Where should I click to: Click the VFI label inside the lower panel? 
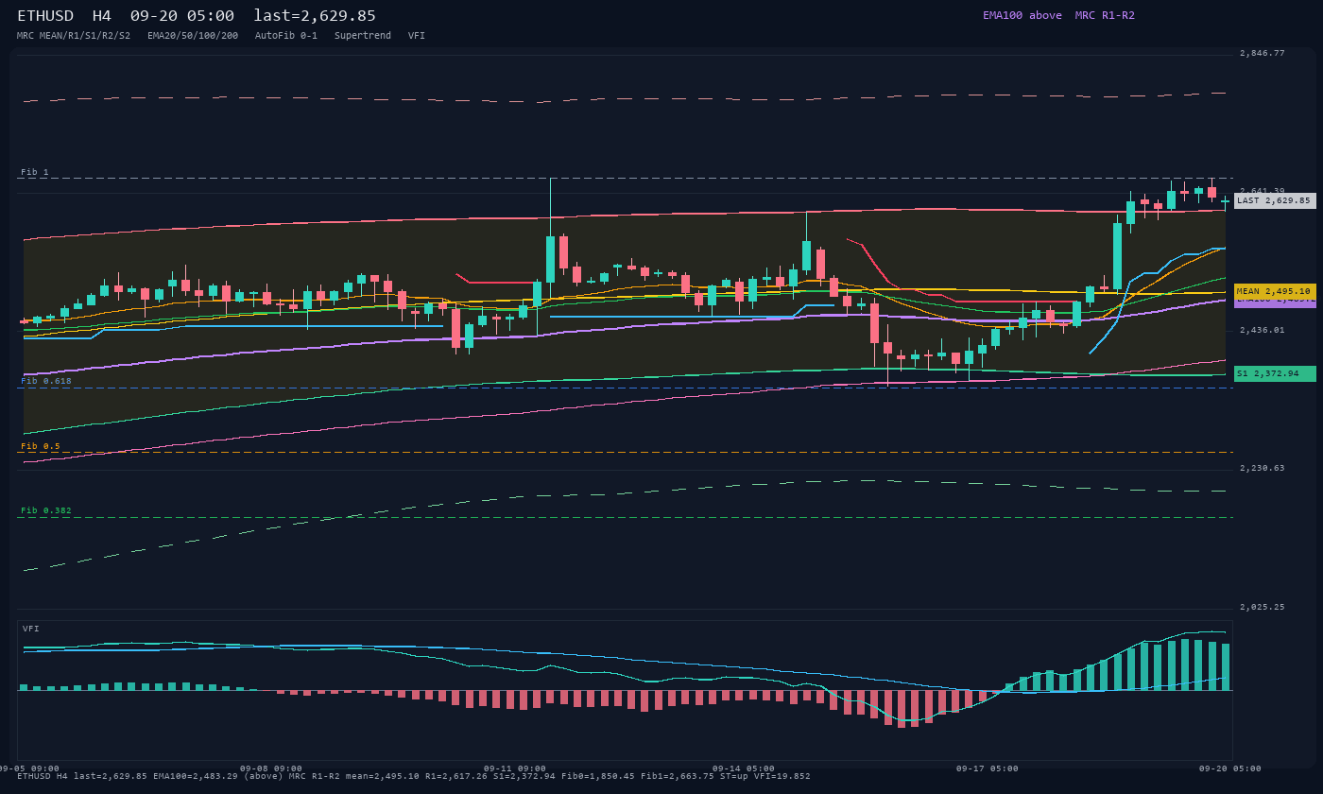31,629
